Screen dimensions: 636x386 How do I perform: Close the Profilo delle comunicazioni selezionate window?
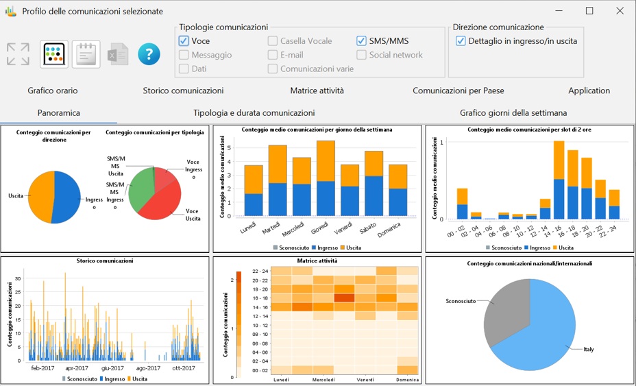620,11
